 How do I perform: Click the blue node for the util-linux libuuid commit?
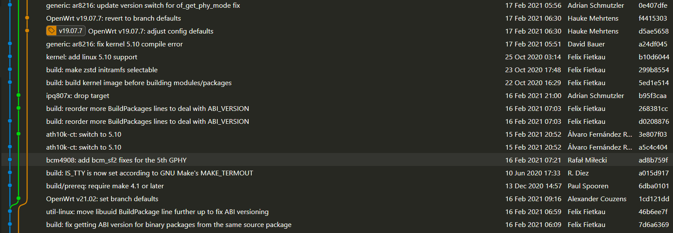click(10, 211)
